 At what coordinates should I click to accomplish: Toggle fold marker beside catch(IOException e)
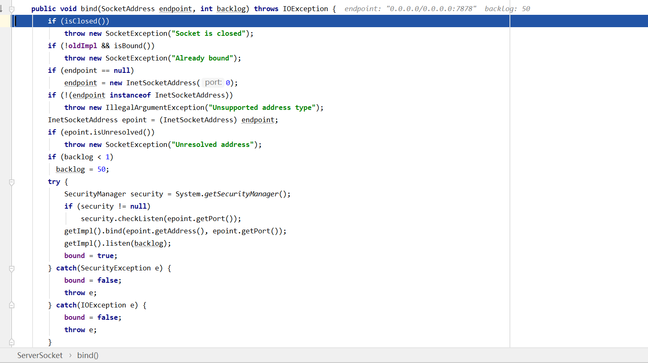(12, 305)
